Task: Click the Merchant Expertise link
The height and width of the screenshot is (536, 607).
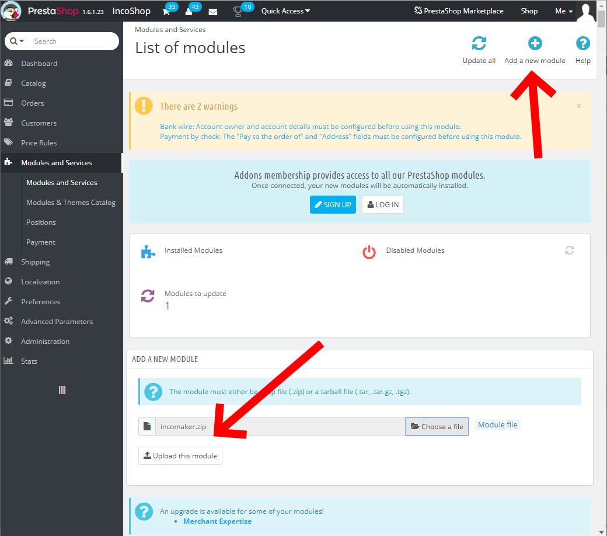Action: pyautogui.click(x=217, y=521)
